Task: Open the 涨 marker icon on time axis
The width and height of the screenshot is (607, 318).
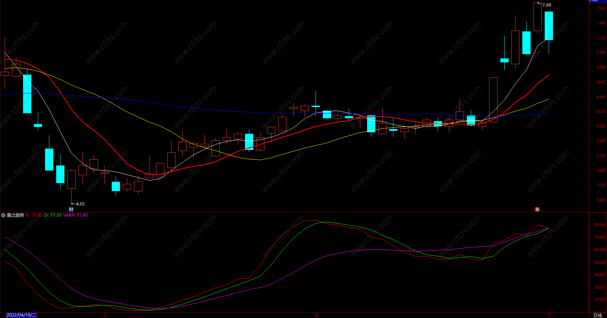Action: tap(537, 209)
